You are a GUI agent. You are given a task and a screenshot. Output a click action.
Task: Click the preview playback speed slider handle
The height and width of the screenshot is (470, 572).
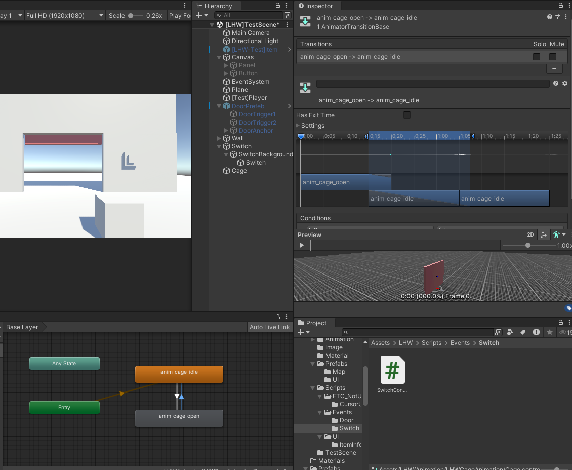click(528, 245)
